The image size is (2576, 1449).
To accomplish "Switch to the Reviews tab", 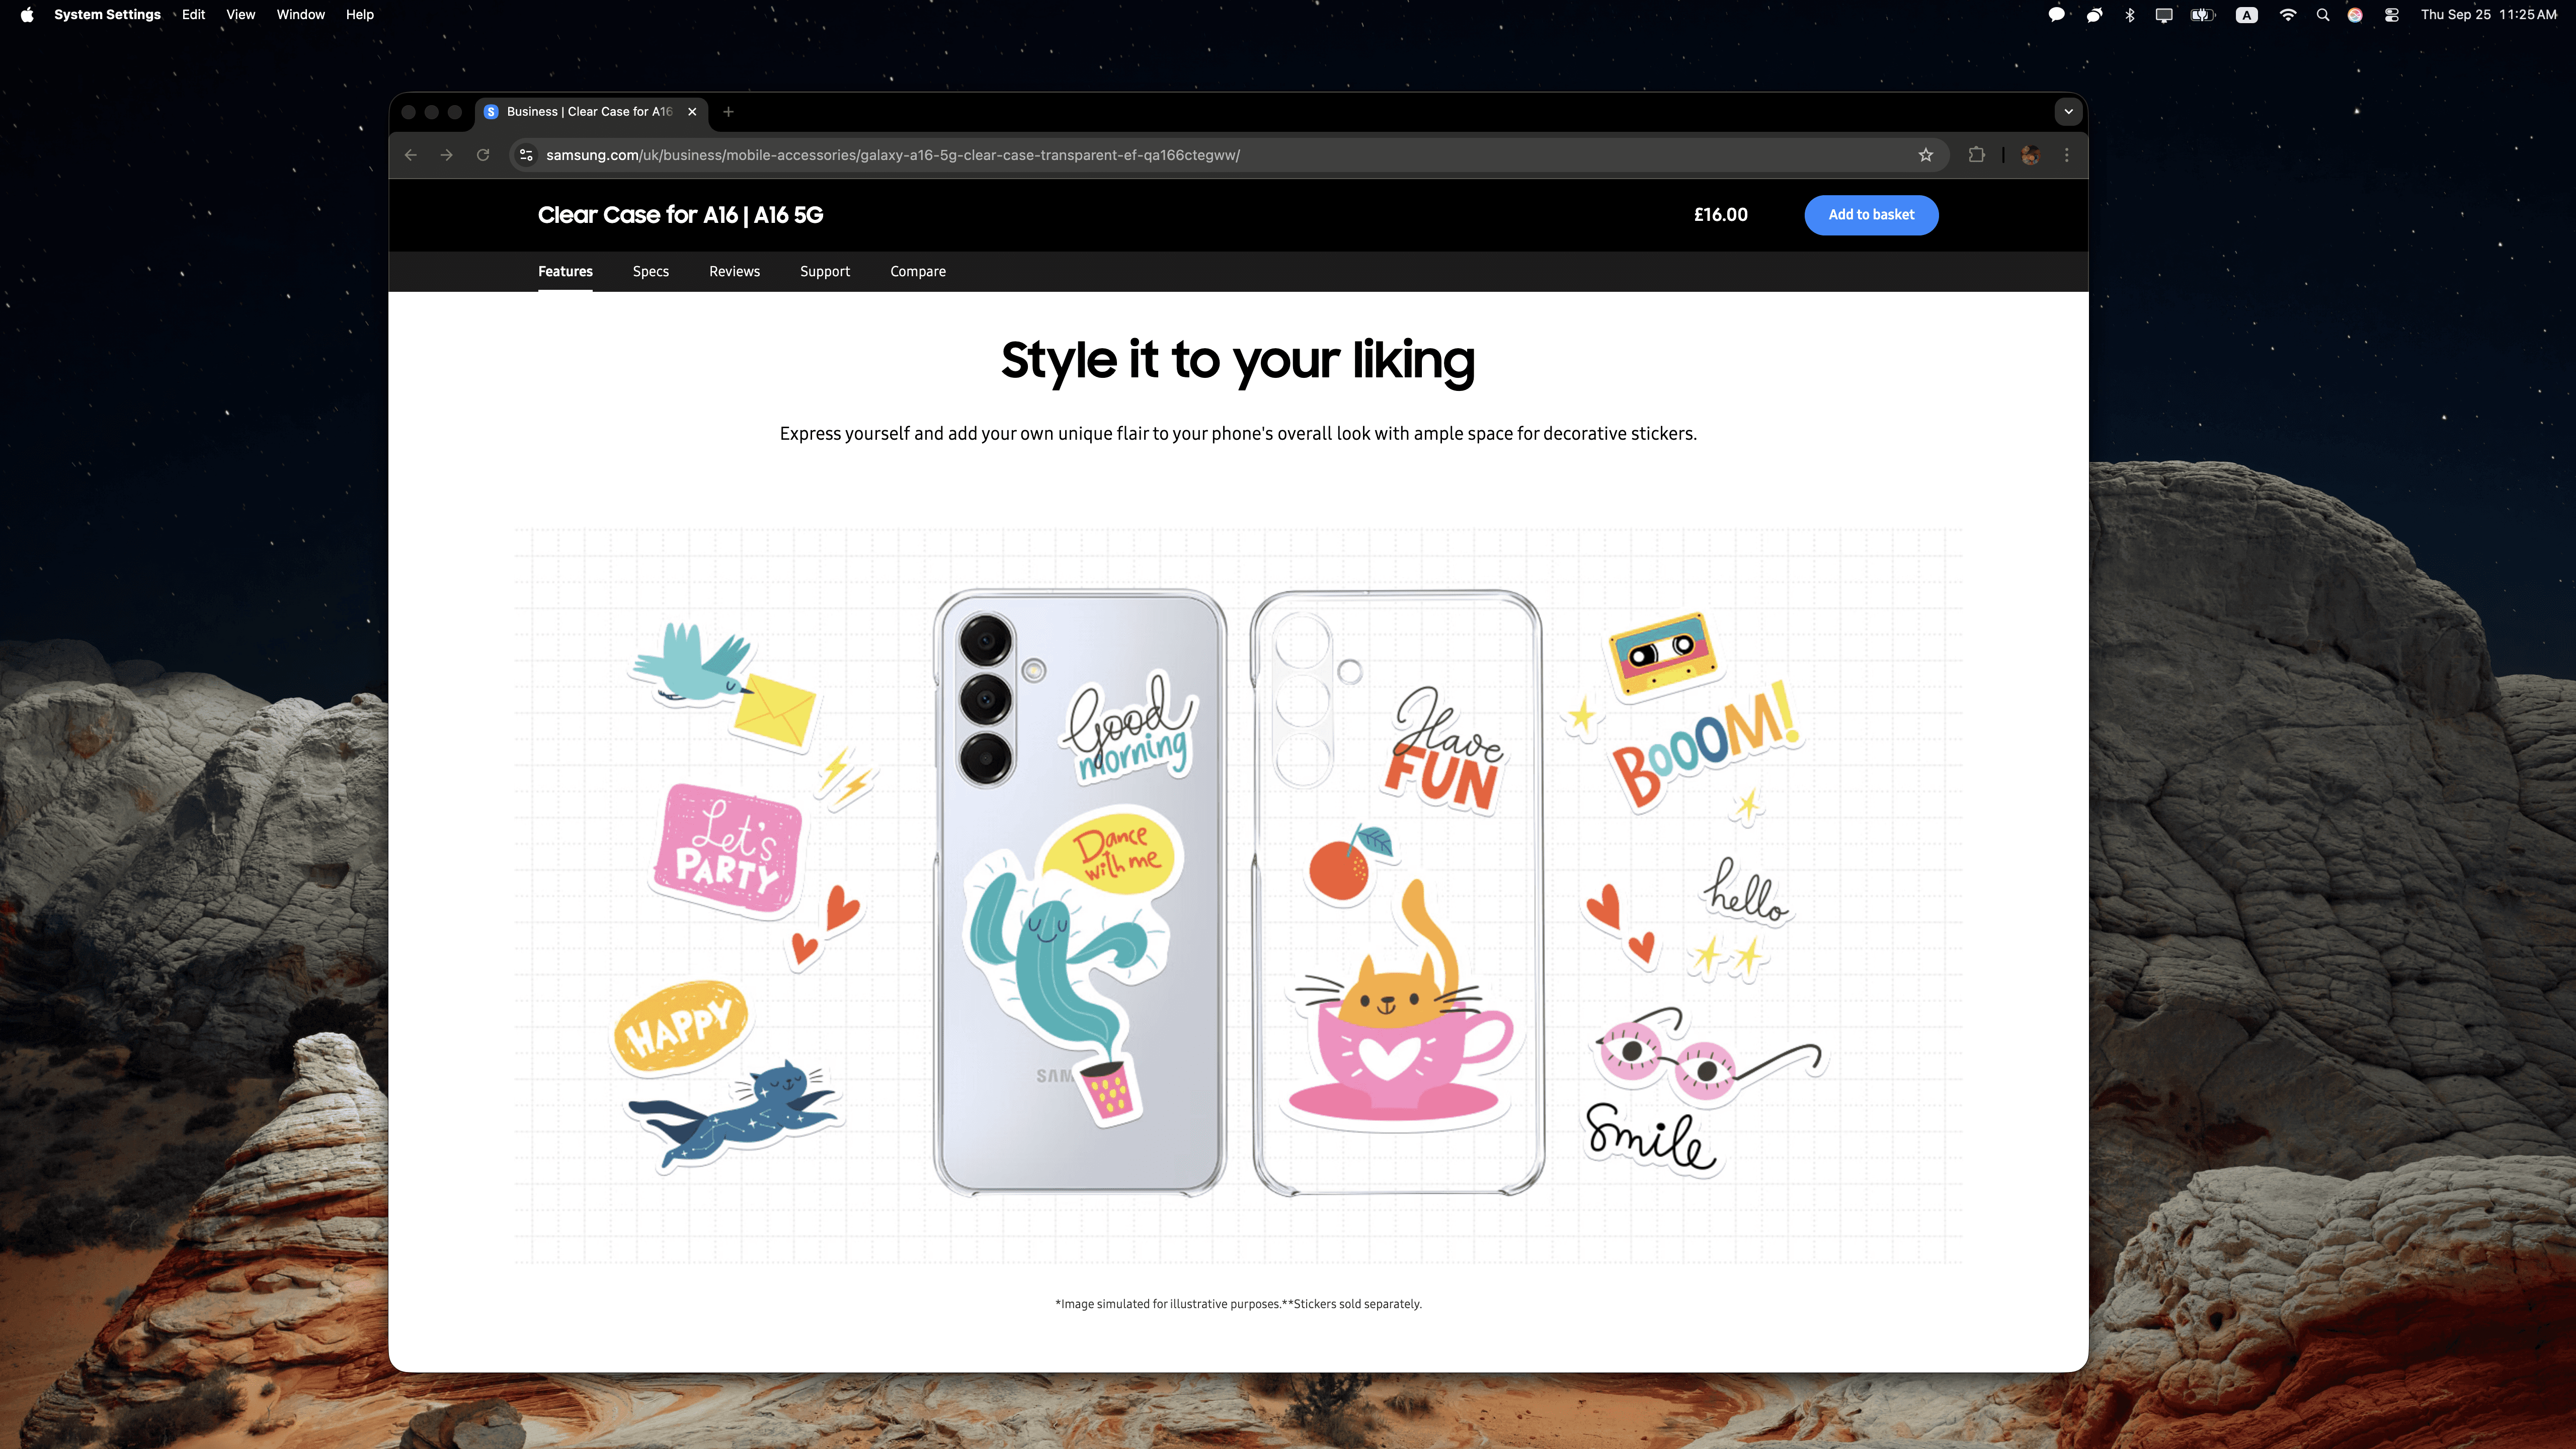I will coord(734,272).
